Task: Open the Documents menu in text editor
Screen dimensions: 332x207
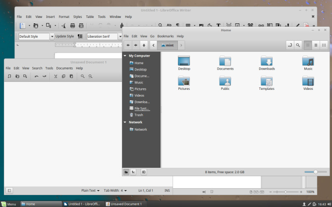Action: pyautogui.click(x=64, y=68)
